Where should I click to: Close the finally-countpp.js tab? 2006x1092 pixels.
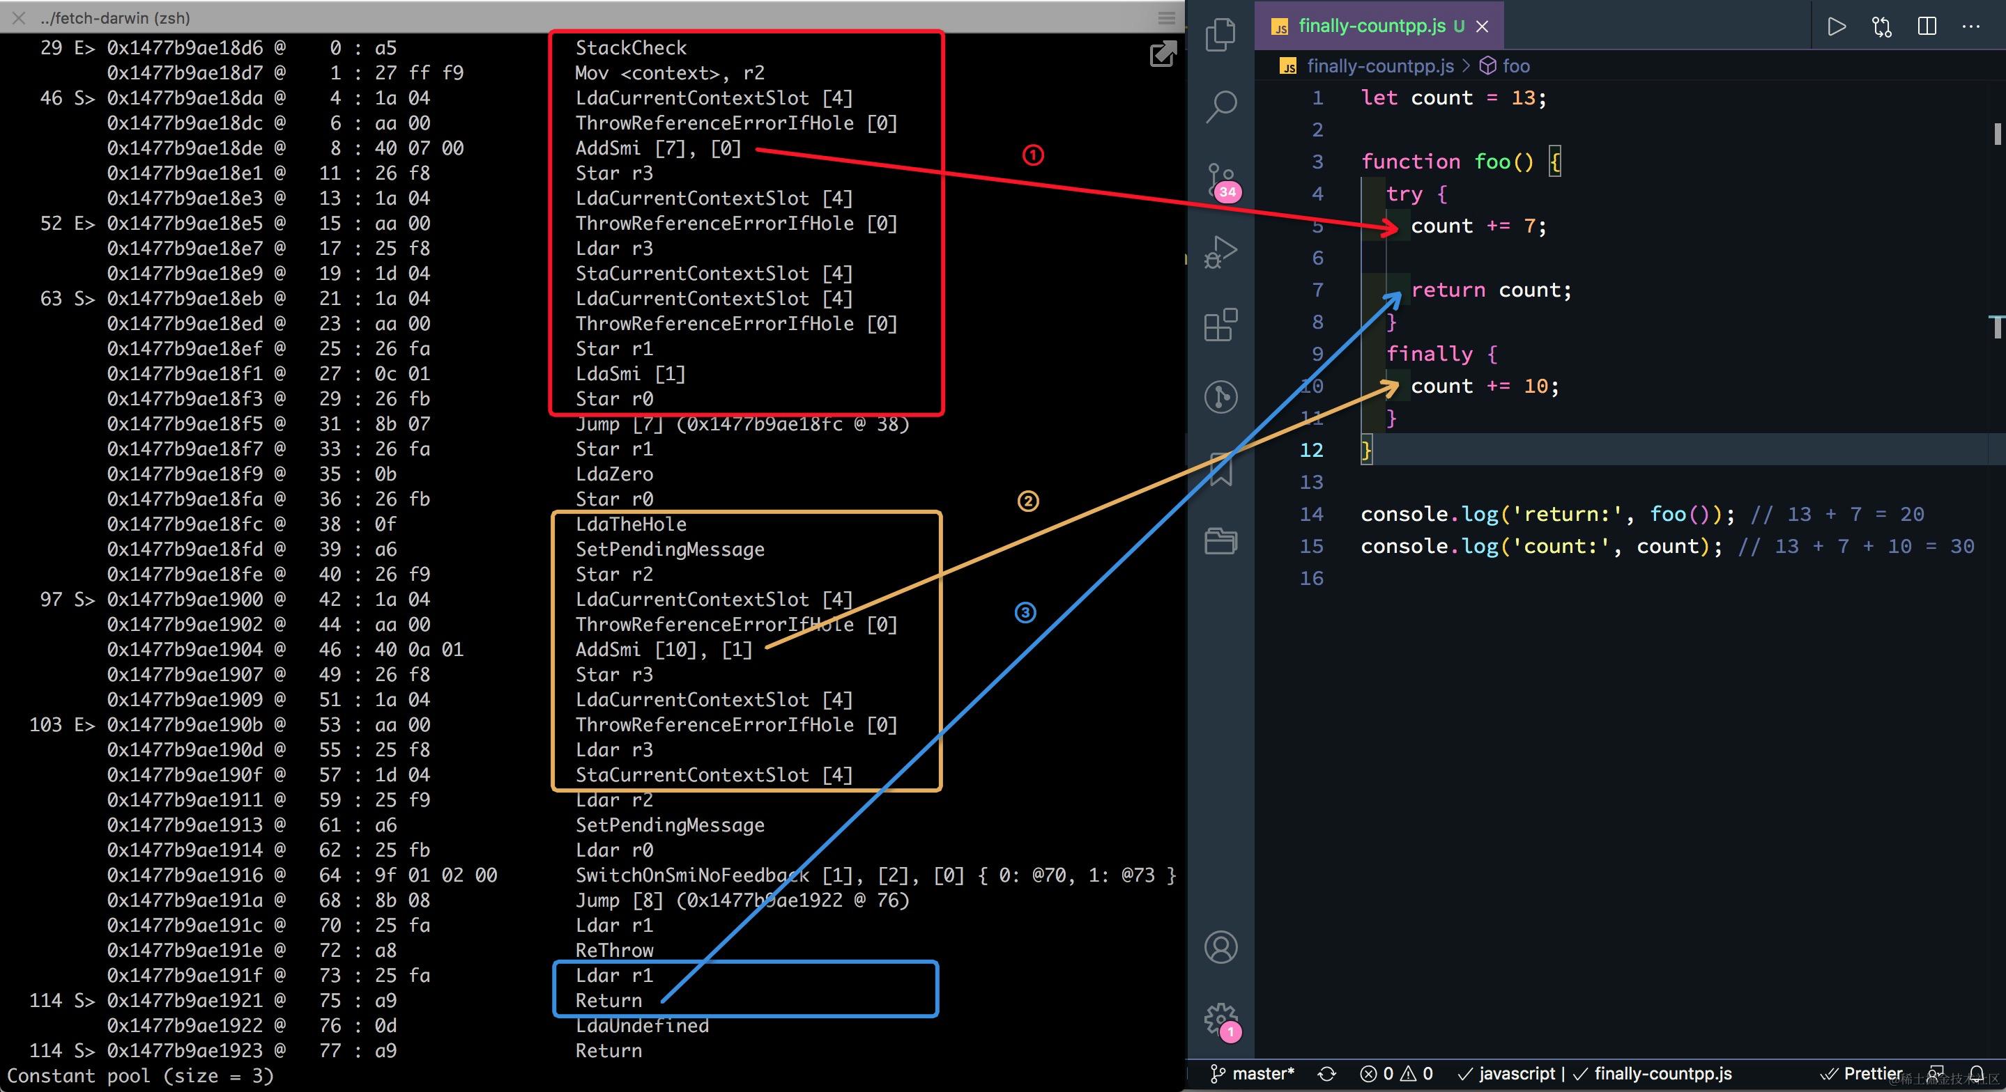tap(1483, 26)
